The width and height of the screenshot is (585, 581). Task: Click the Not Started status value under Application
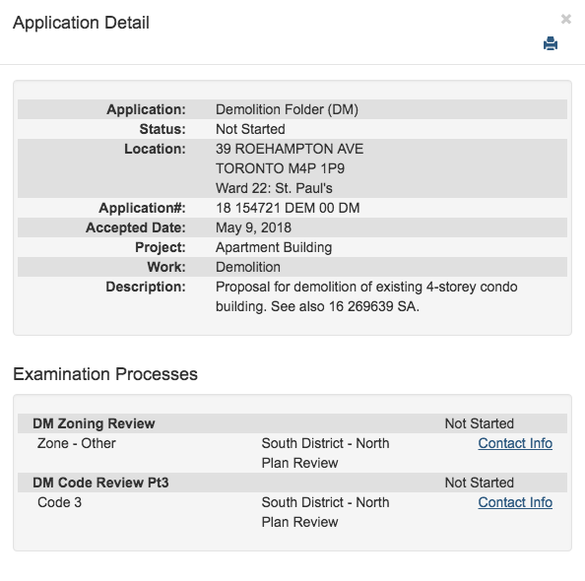tap(250, 129)
